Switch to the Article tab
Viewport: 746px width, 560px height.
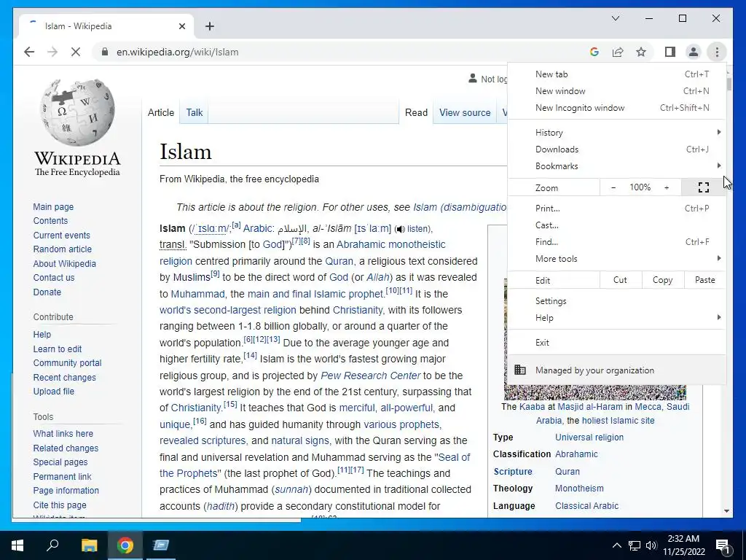coord(161,112)
